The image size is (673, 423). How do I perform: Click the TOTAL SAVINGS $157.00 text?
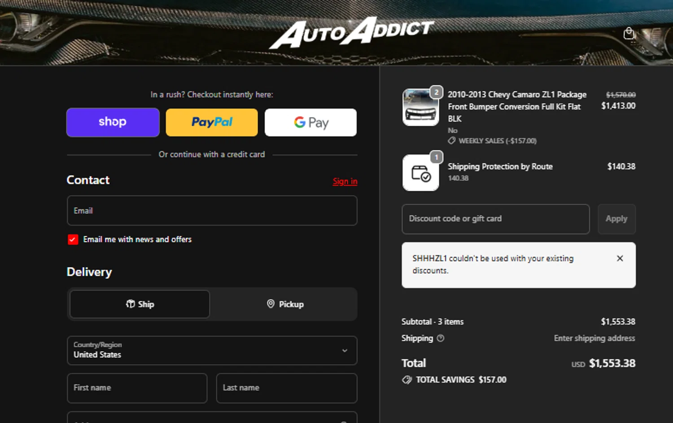[461, 380]
